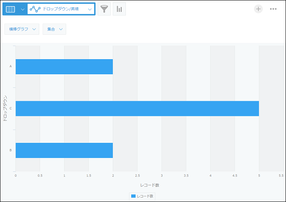
Task: Click the C label on the vertical axis
Action: pyautogui.click(x=10, y=109)
